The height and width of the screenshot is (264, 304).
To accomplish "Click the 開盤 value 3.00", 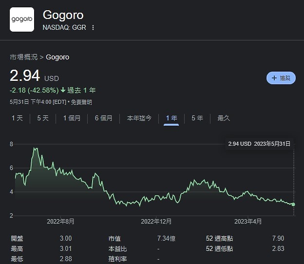I will [66, 238].
